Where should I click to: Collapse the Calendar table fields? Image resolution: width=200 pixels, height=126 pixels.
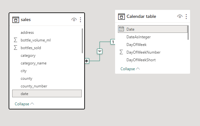(130, 69)
